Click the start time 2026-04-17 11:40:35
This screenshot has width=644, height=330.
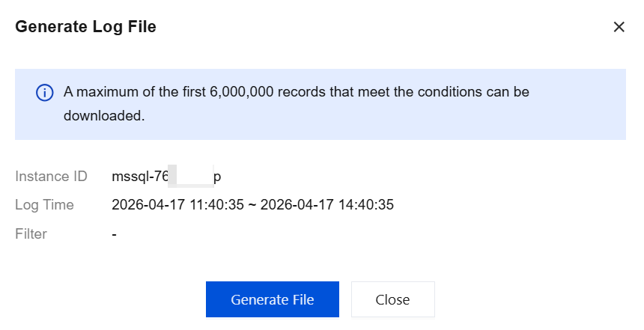tap(177, 204)
